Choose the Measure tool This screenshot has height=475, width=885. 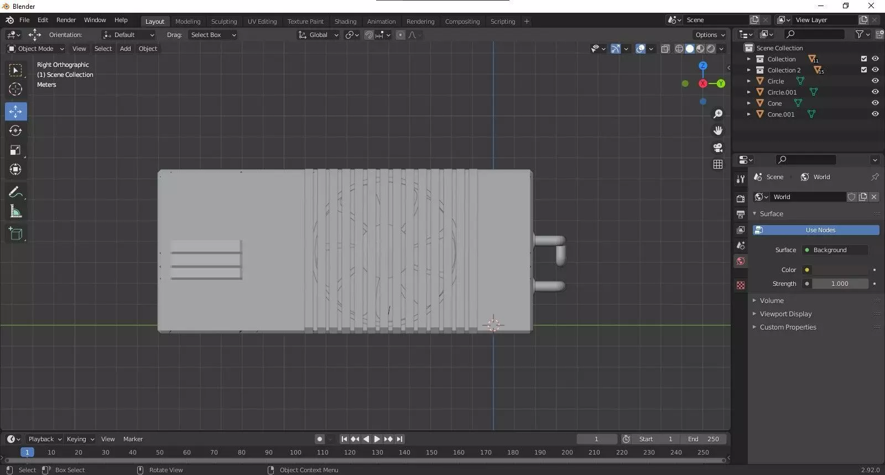(15, 212)
